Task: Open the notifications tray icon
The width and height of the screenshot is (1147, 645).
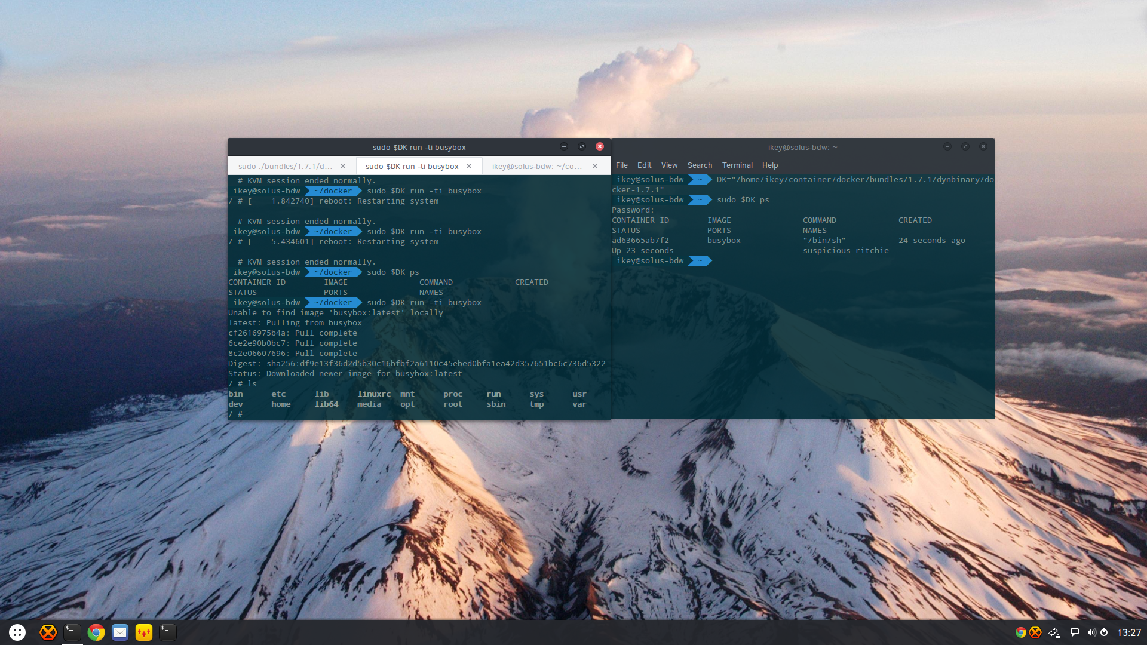Action: click(x=1074, y=632)
